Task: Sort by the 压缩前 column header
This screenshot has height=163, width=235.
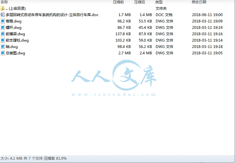Action: pos(118,2)
